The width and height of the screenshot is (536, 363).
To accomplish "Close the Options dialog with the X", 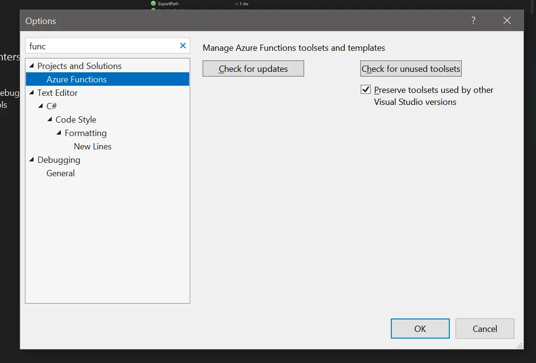I will tap(507, 21).
